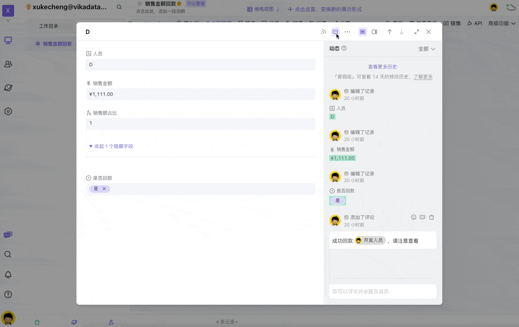Image resolution: width=519 pixels, height=327 pixels.
Task: Open the more options ellipsis menu
Action: 347,32
